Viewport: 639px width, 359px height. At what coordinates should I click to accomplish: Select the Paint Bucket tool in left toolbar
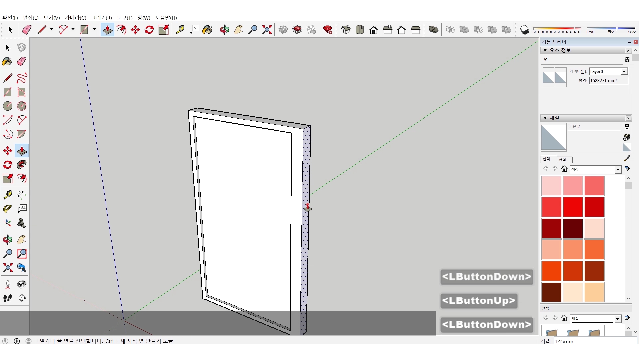(7, 61)
